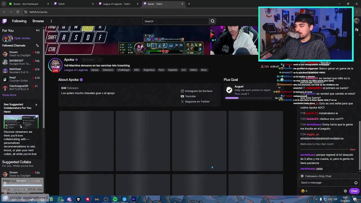Open the volume control in system tray
This screenshot has height=203, width=361.
[x=330, y=199]
